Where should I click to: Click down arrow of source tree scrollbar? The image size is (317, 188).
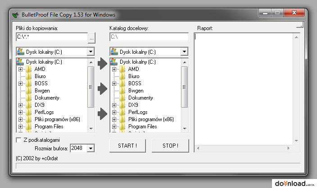point(91,129)
